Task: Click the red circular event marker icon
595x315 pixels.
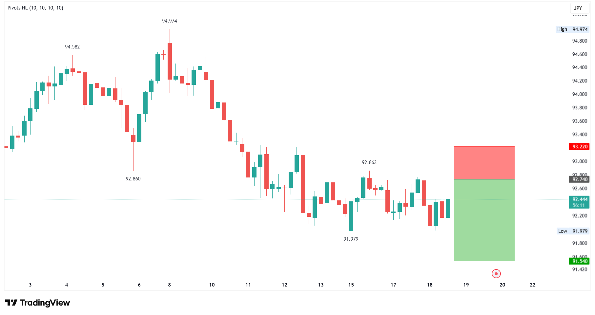Action: 496,273
